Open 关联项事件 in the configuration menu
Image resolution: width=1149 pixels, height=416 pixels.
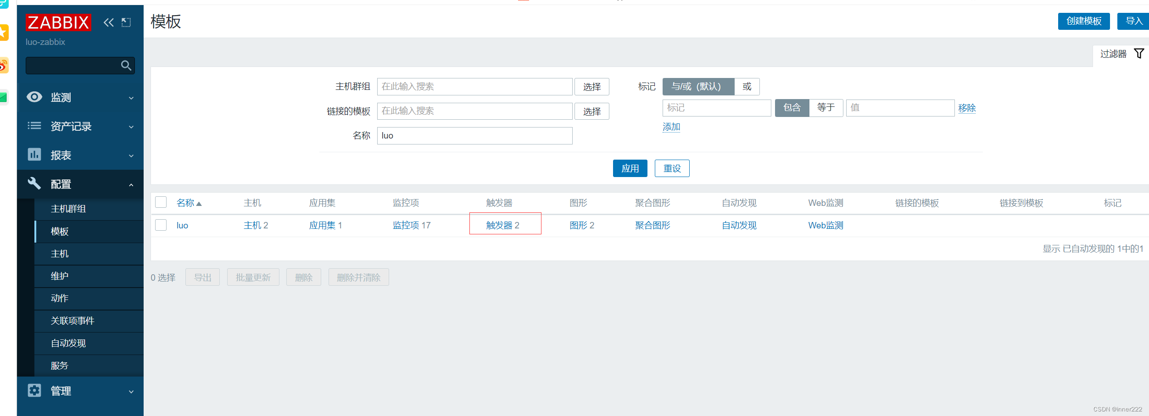pyautogui.click(x=89, y=321)
